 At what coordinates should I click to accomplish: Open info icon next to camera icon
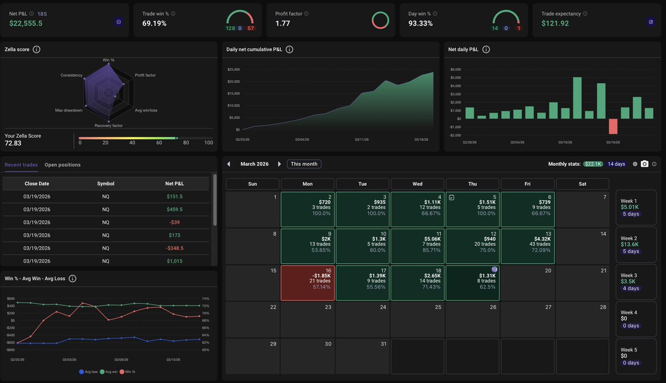pos(654,164)
